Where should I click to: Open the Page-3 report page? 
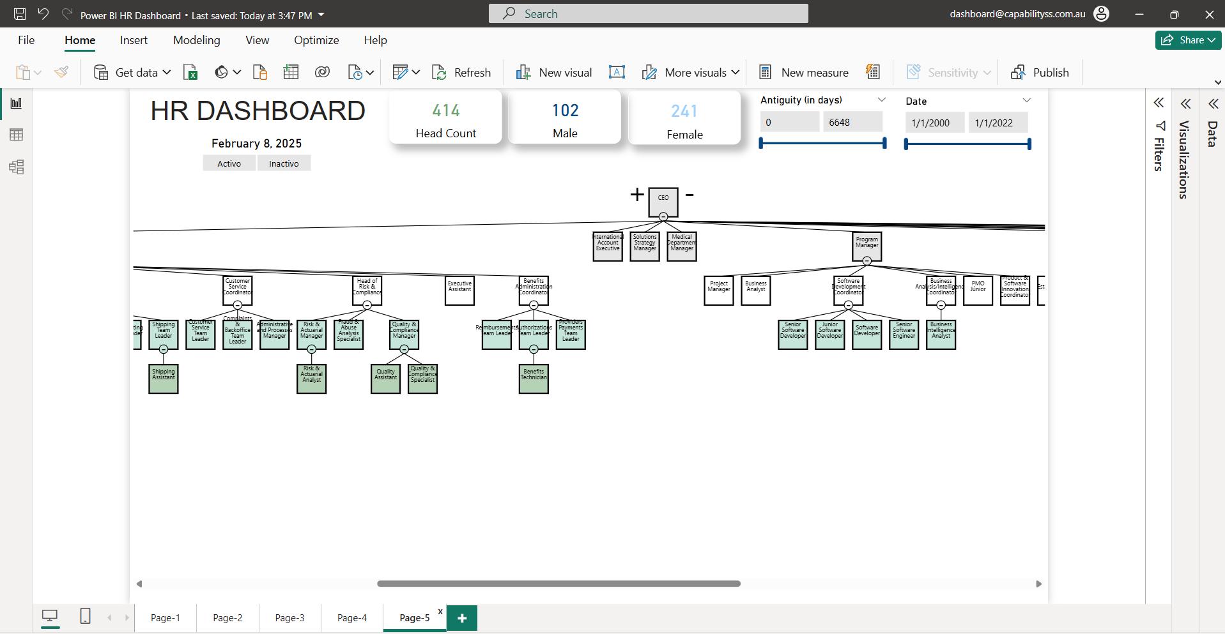pyautogui.click(x=289, y=617)
